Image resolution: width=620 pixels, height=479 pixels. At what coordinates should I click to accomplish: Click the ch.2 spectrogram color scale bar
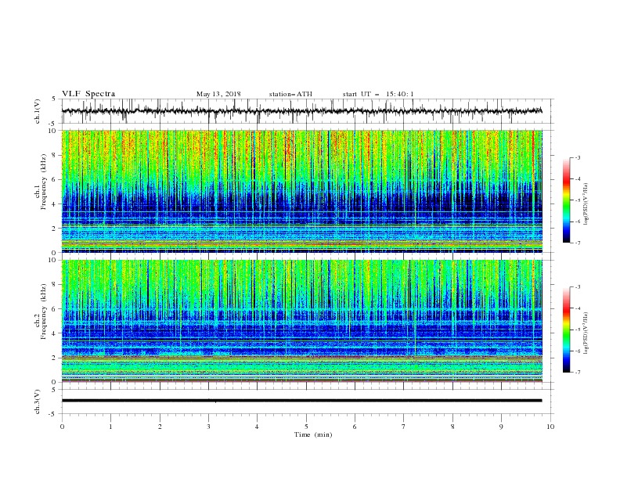(x=566, y=330)
